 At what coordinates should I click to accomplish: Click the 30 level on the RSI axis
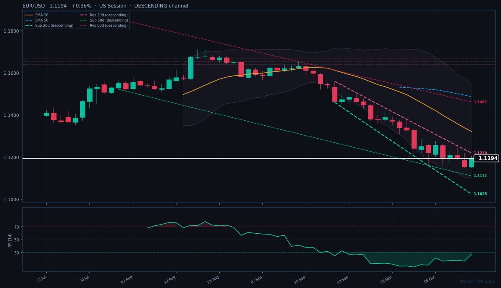pyautogui.click(x=17, y=253)
